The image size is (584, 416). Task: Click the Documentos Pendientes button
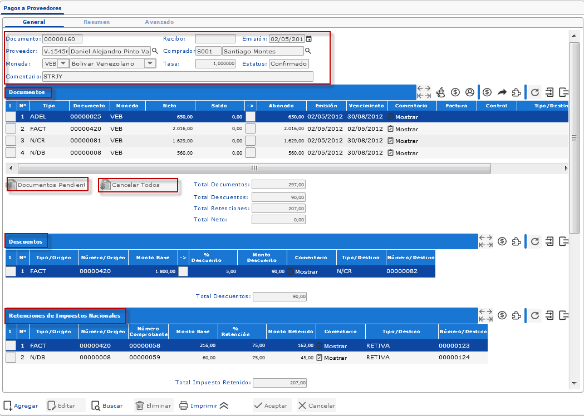[47, 185]
